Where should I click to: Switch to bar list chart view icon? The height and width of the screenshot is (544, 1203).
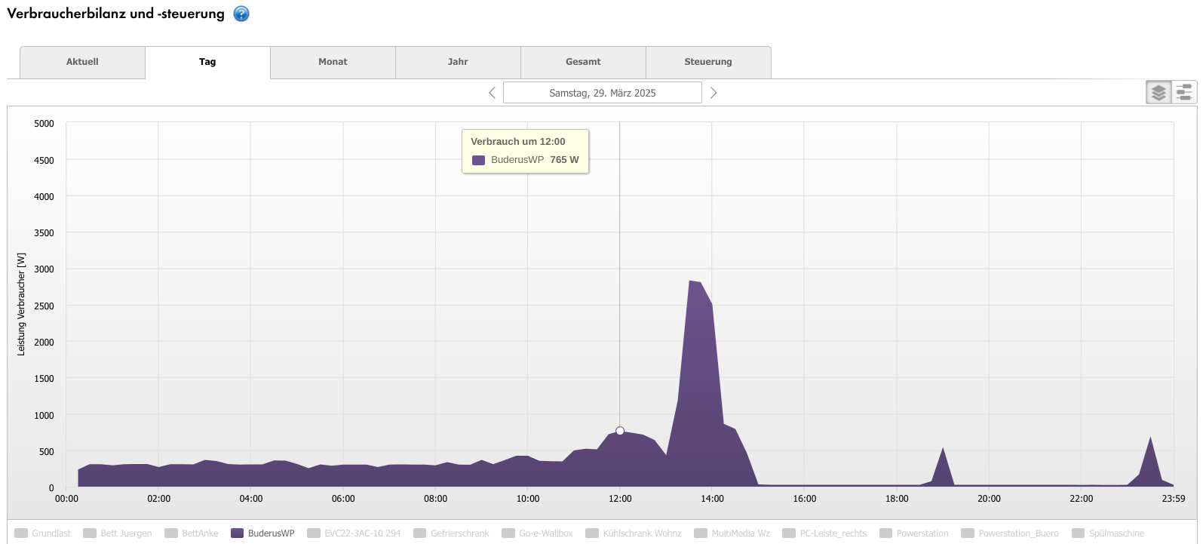[1184, 93]
